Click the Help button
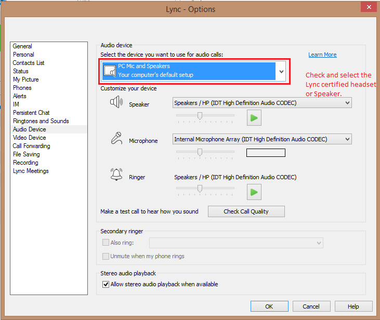This screenshot has width=380, height=320. (353, 306)
